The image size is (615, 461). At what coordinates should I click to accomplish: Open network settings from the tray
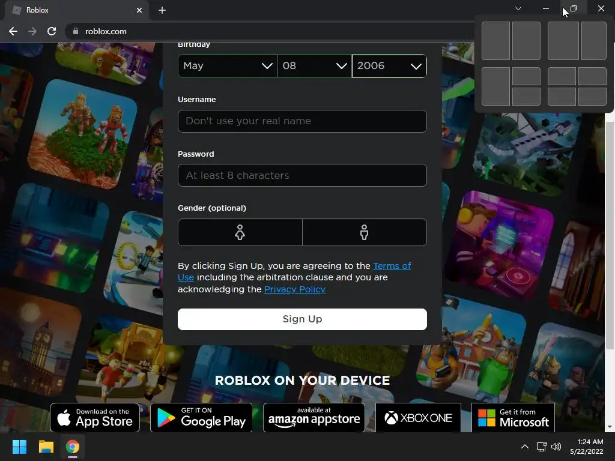[x=542, y=447]
